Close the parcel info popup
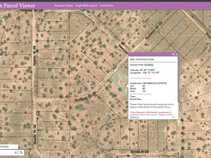This screenshot has height=158, width=211. 177,55
